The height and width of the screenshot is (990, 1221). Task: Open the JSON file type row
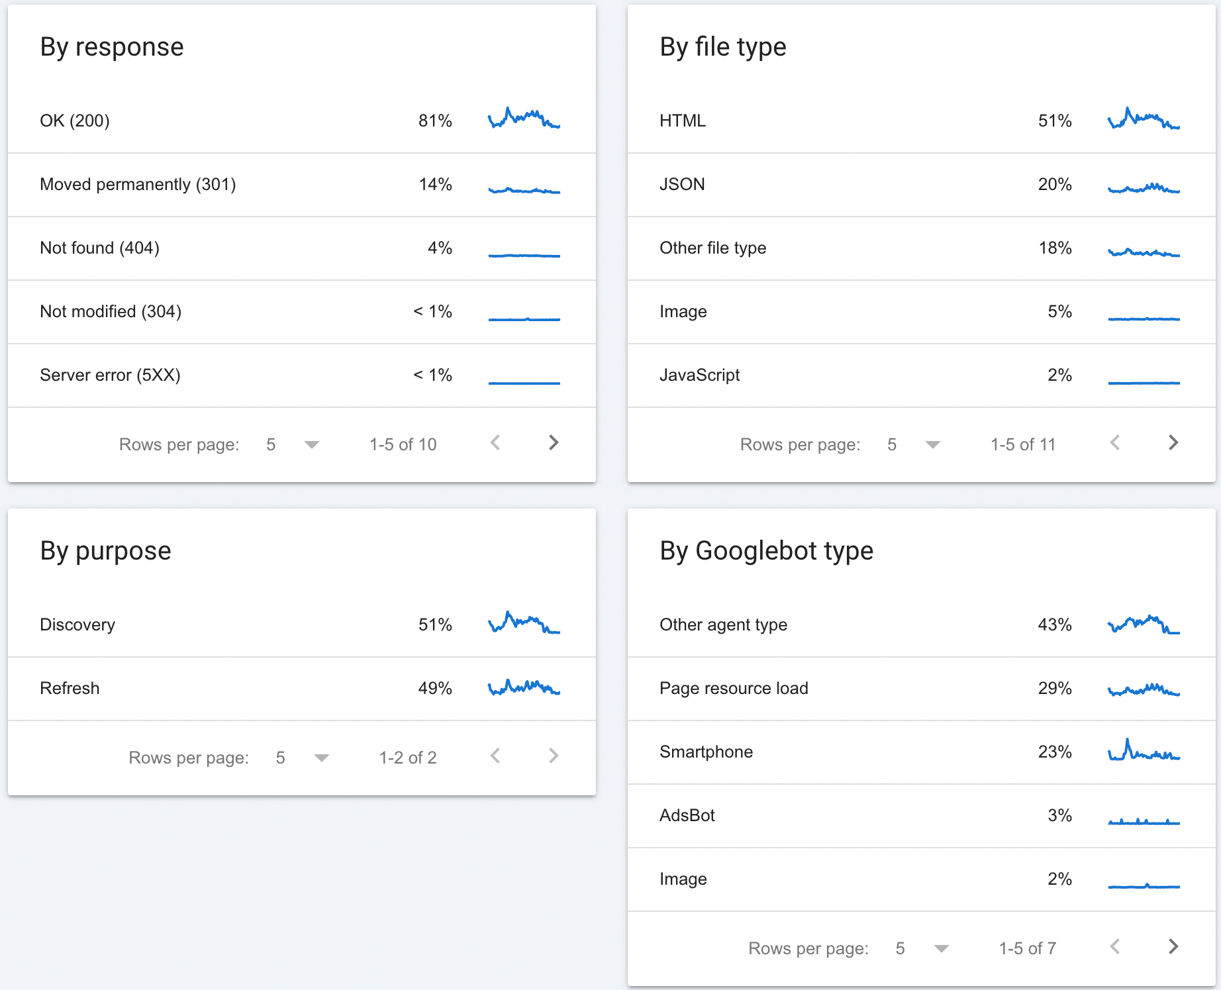coord(922,185)
